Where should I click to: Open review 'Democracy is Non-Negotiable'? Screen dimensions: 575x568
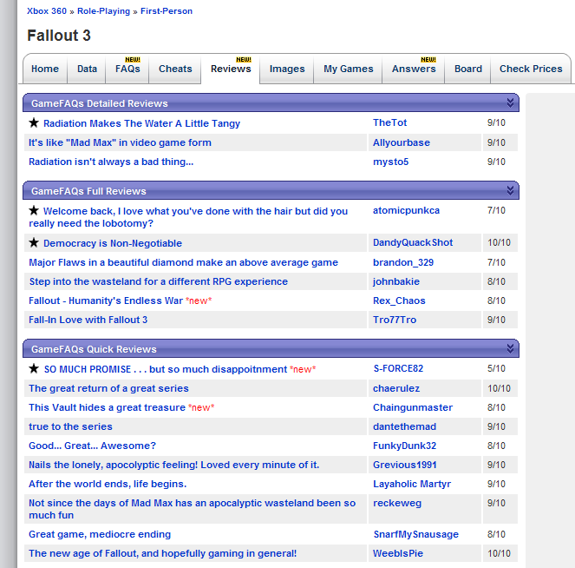coord(113,243)
